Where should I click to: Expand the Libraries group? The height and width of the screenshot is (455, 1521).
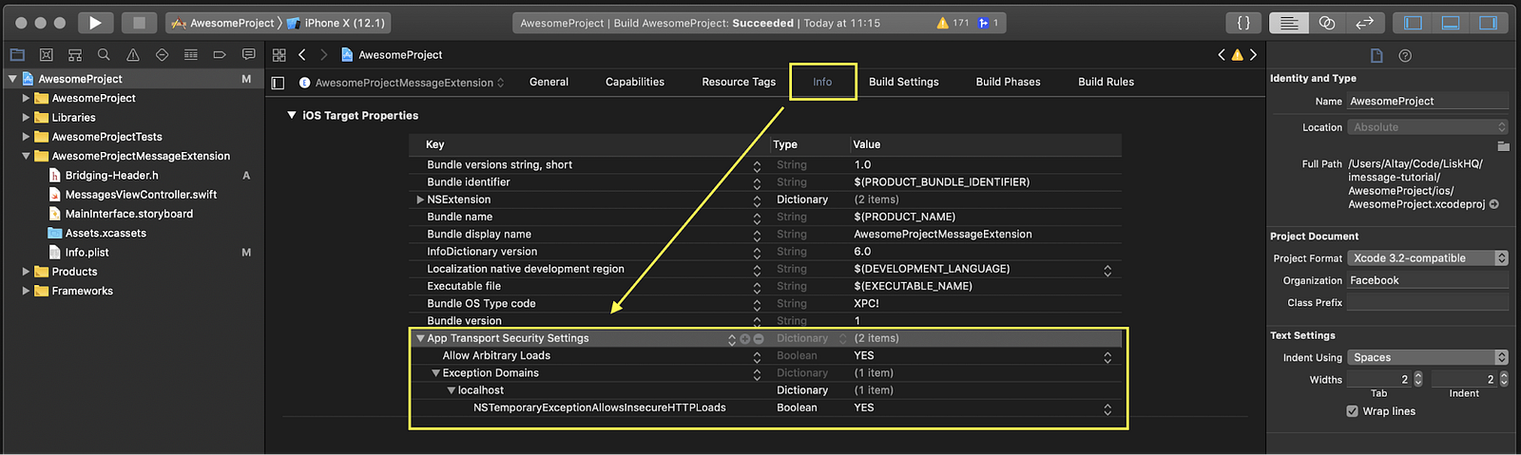point(26,118)
